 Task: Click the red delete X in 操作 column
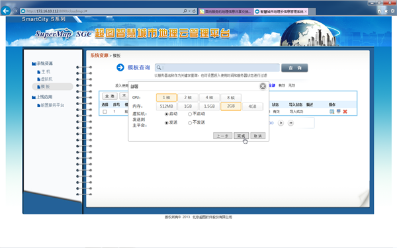(x=345, y=112)
